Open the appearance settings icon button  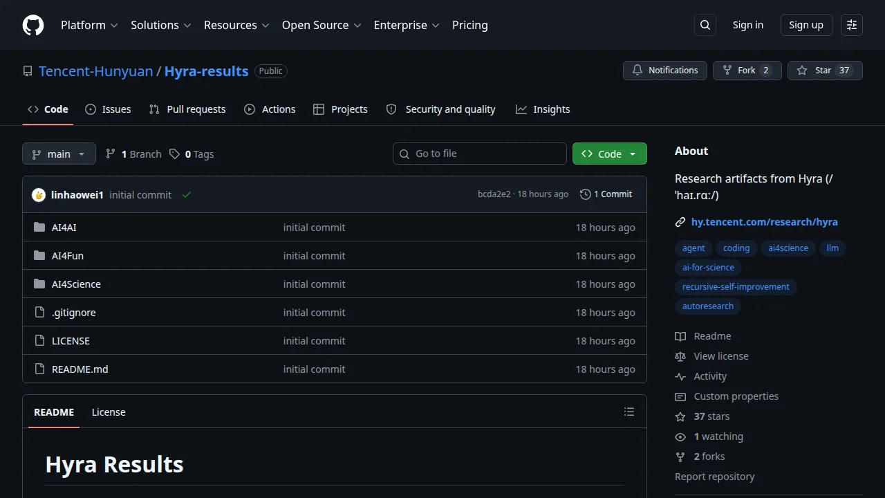tap(852, 25)
